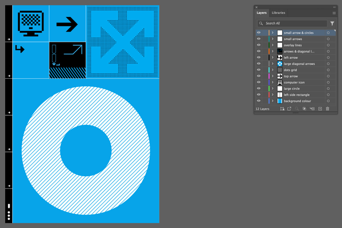Switch to the Libraries tab
342x228 pixels.
[278, 13]
